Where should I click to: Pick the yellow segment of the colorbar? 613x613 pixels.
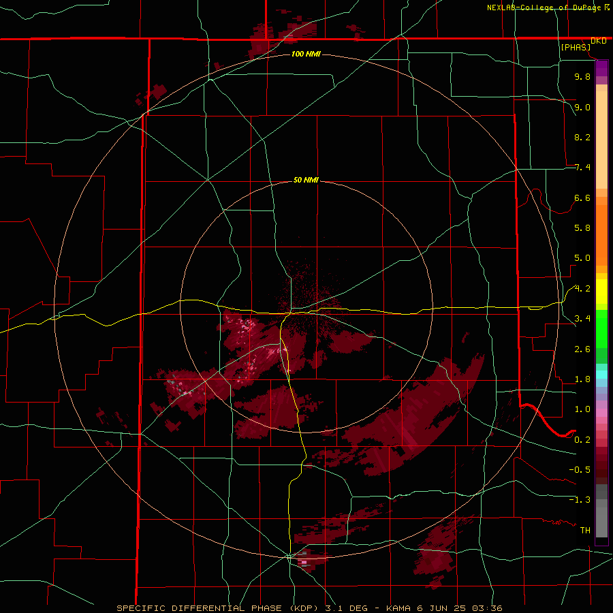601,292
